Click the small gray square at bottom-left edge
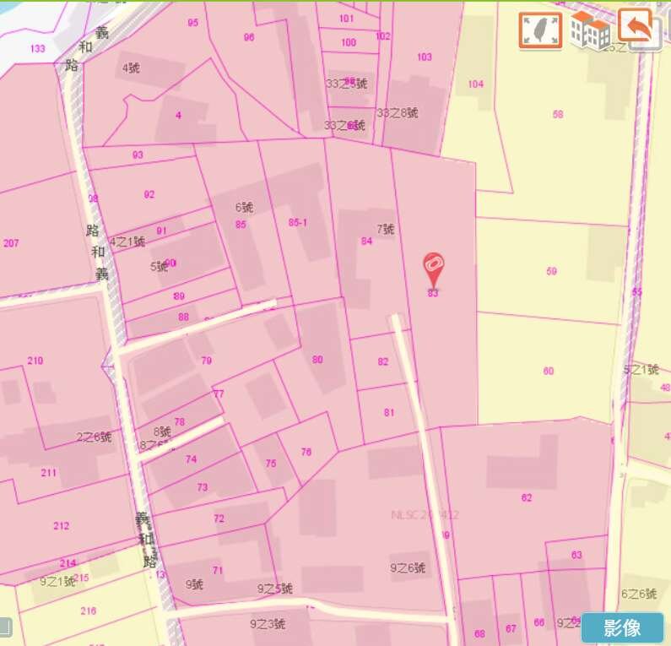The image size is (671, 646). [4, 626]
